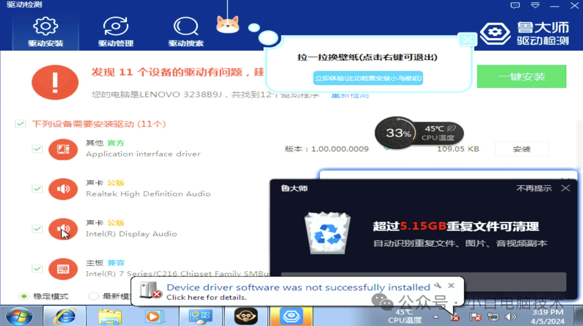Click the failed device icon in the balloon
This screenshot has height=326, width=583.
150,290
